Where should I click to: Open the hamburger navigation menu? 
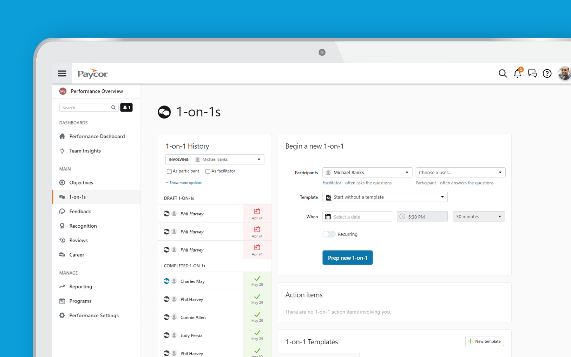click(62, 73)
